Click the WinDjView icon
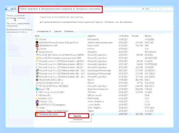 tap(37, 101)
